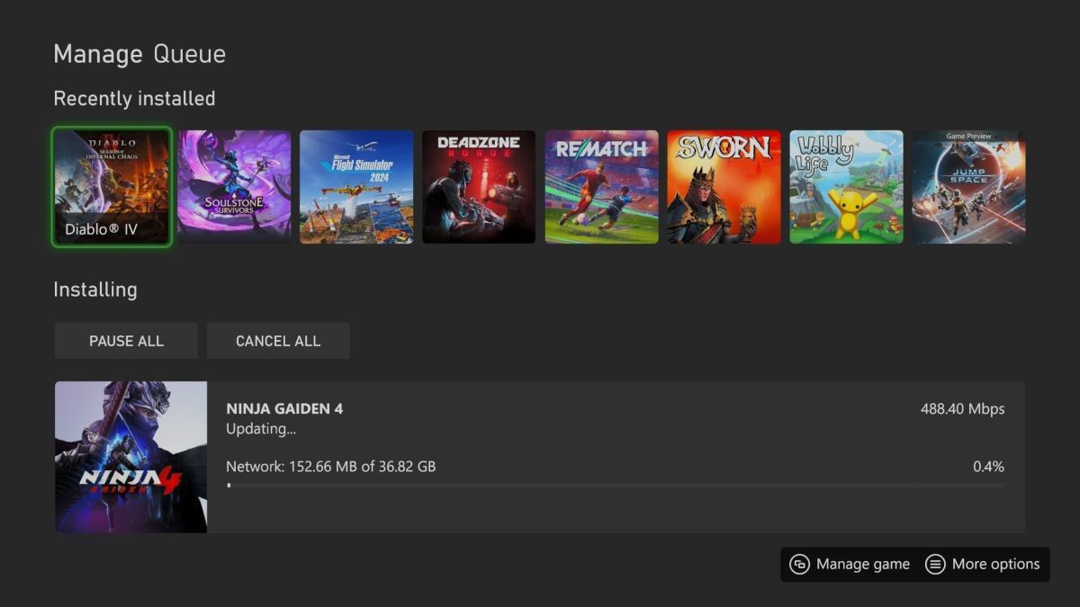Choose Wobbly Life from the row

846,185
